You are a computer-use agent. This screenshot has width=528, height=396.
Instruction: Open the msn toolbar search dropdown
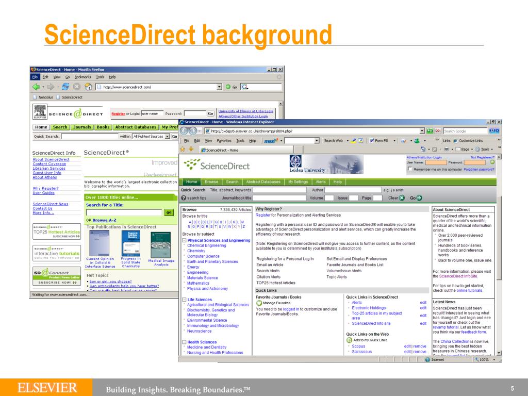pos(317,141)
